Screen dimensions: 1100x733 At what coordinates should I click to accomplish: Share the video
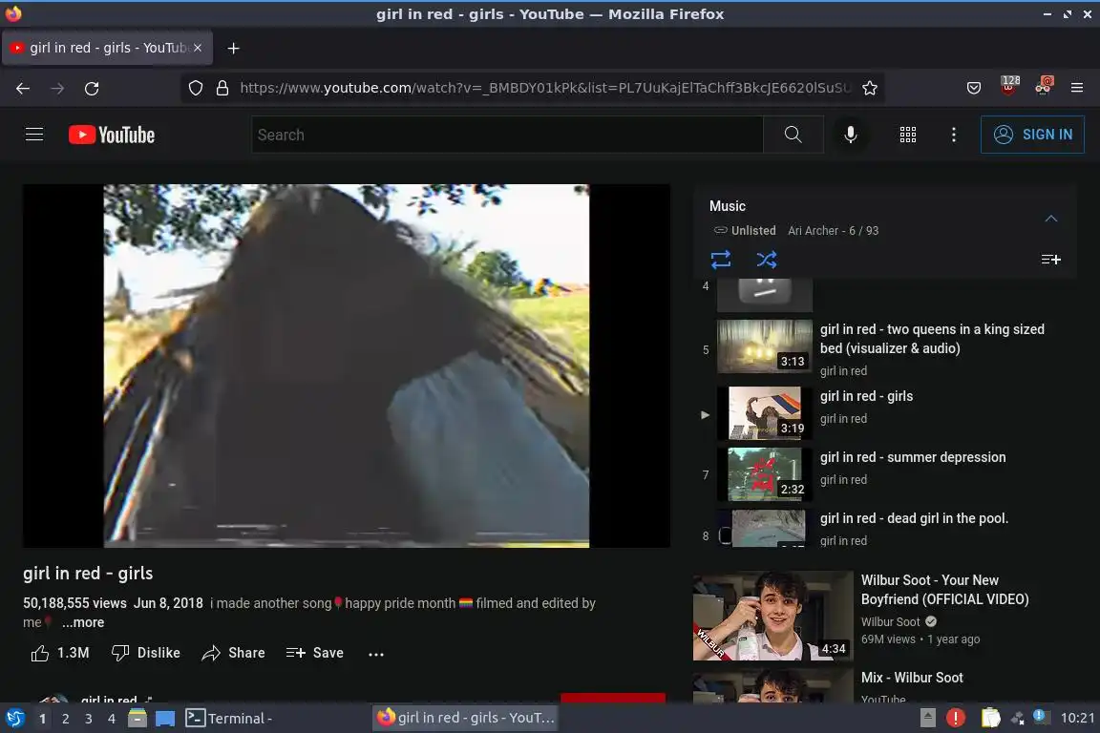point(233,653)
